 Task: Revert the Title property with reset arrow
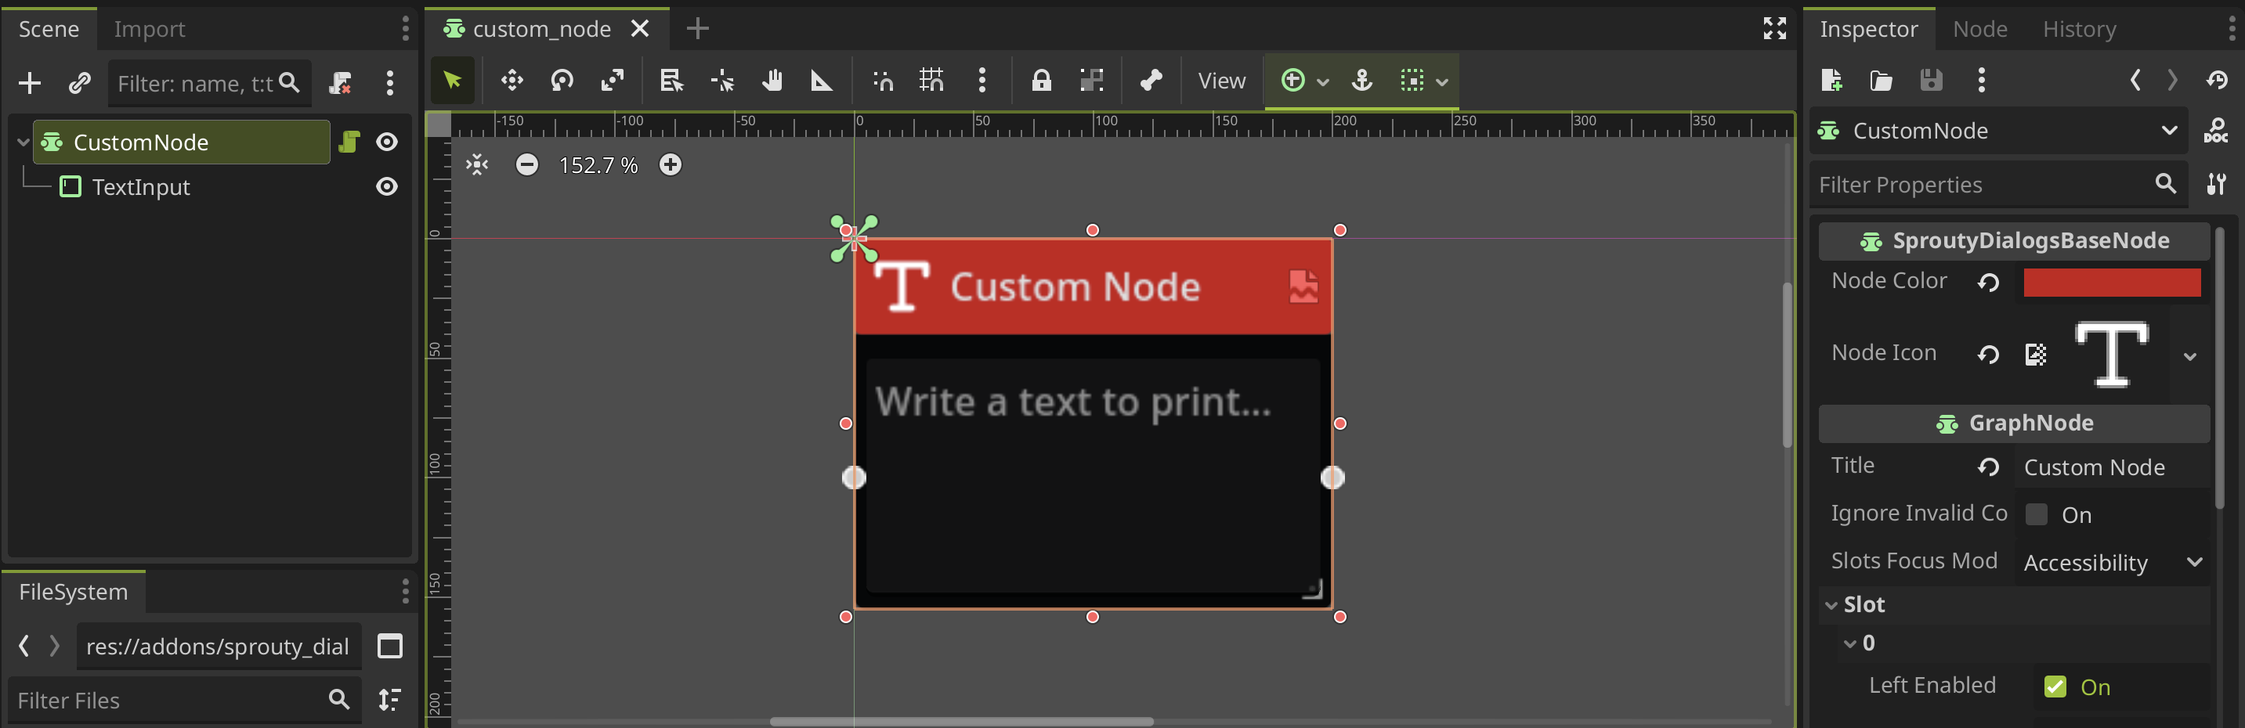tap(1989, 467)
